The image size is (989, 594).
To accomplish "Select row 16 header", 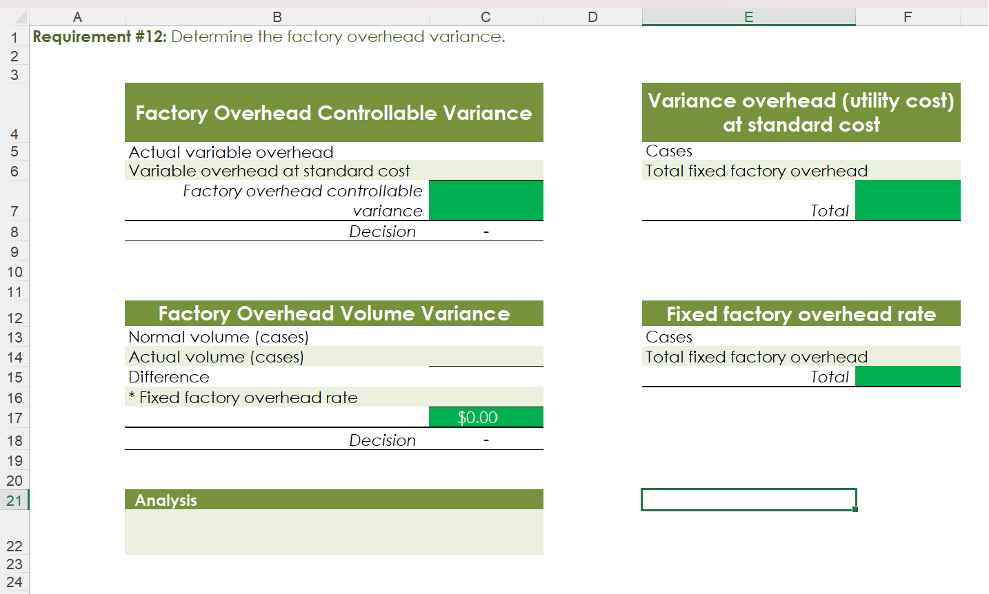I will pyautogui.click(x=14, y=398).
